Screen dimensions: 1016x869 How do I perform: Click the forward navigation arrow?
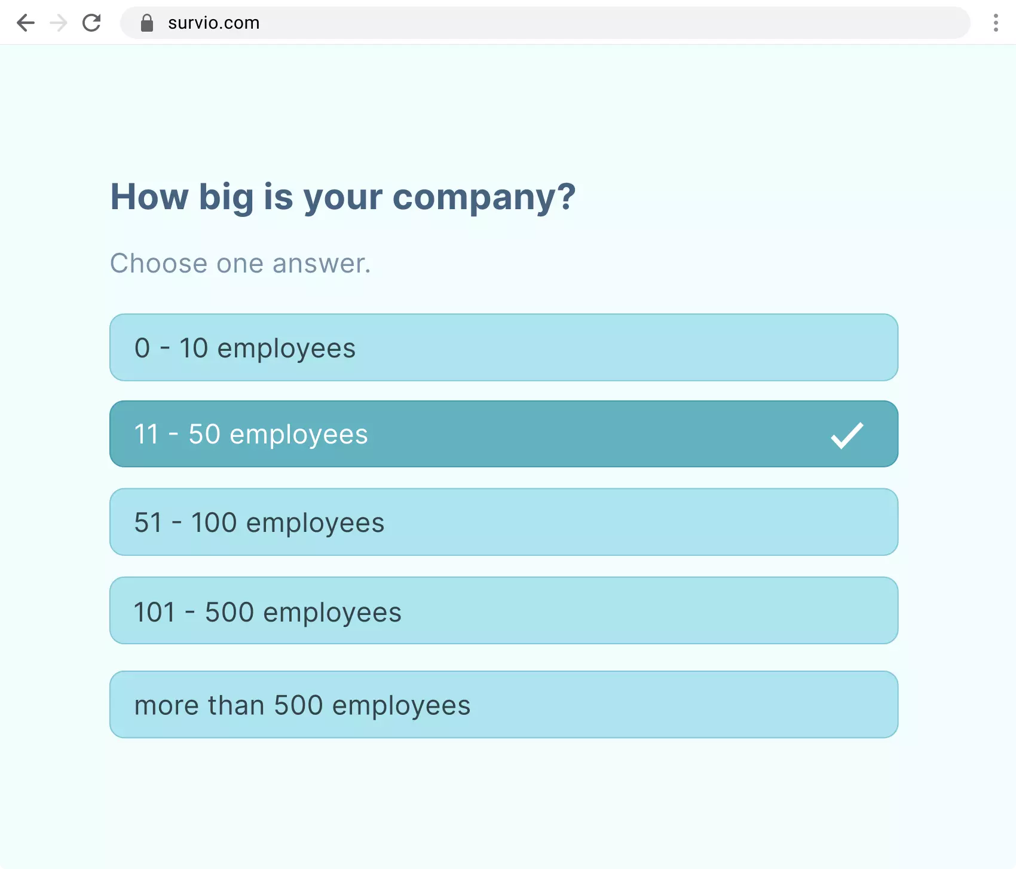pyautogui.click(x=59, y=23)
